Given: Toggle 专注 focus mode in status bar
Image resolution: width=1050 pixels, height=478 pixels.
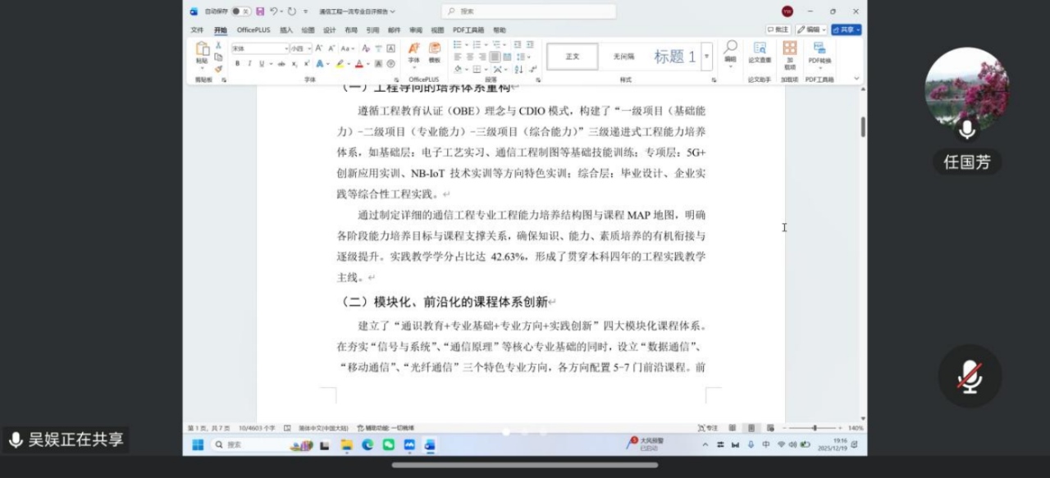Looking at the screenshot, I should point(707,428).
